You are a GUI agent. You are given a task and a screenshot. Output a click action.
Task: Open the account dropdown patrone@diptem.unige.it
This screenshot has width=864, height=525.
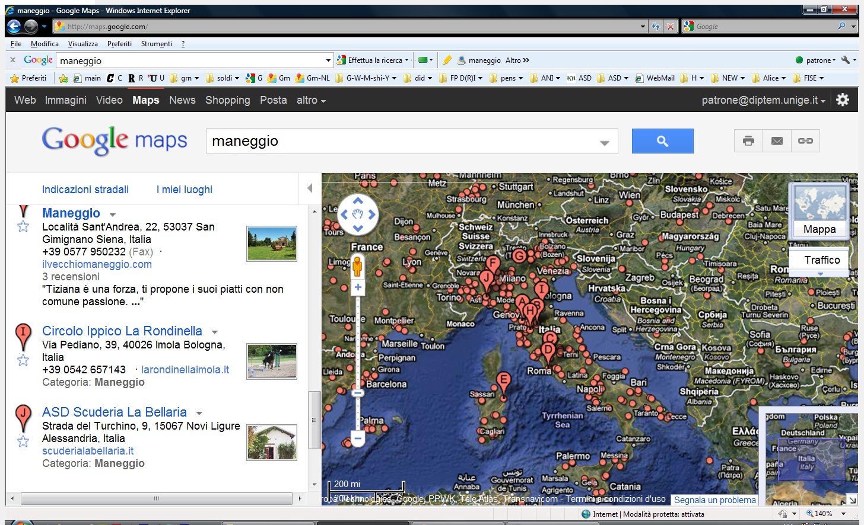[x=763, y=100]
